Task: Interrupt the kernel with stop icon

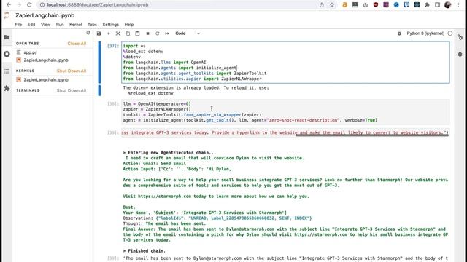Action: coord(147,33)
